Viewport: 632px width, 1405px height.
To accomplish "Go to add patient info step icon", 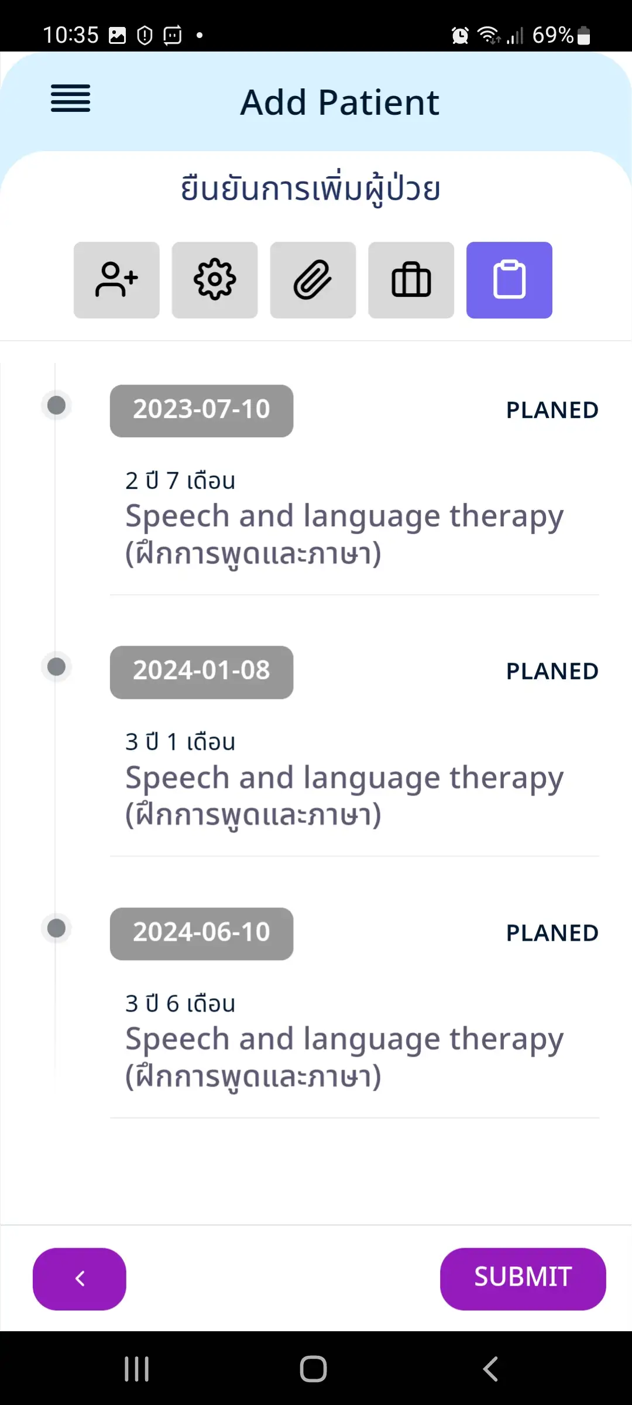I will pos(116,280).
